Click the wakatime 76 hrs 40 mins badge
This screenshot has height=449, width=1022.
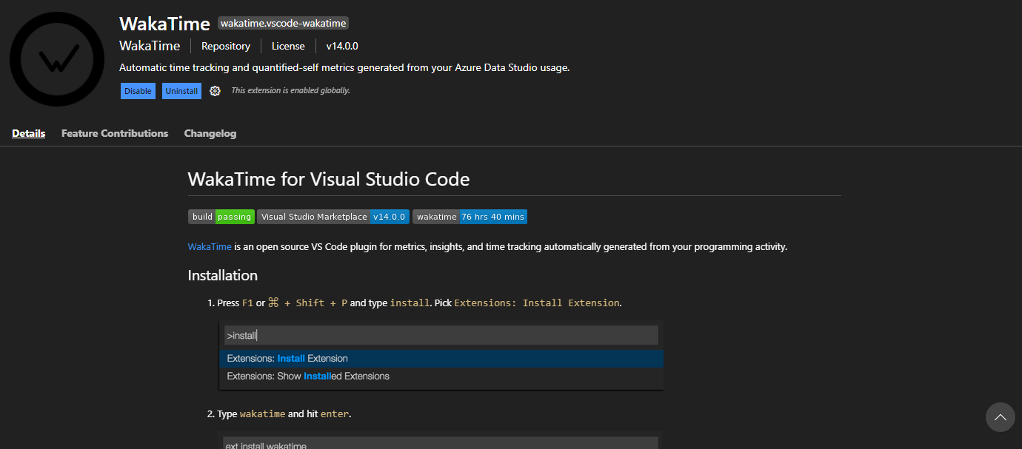pyautogui.click(x=470, y=217)
